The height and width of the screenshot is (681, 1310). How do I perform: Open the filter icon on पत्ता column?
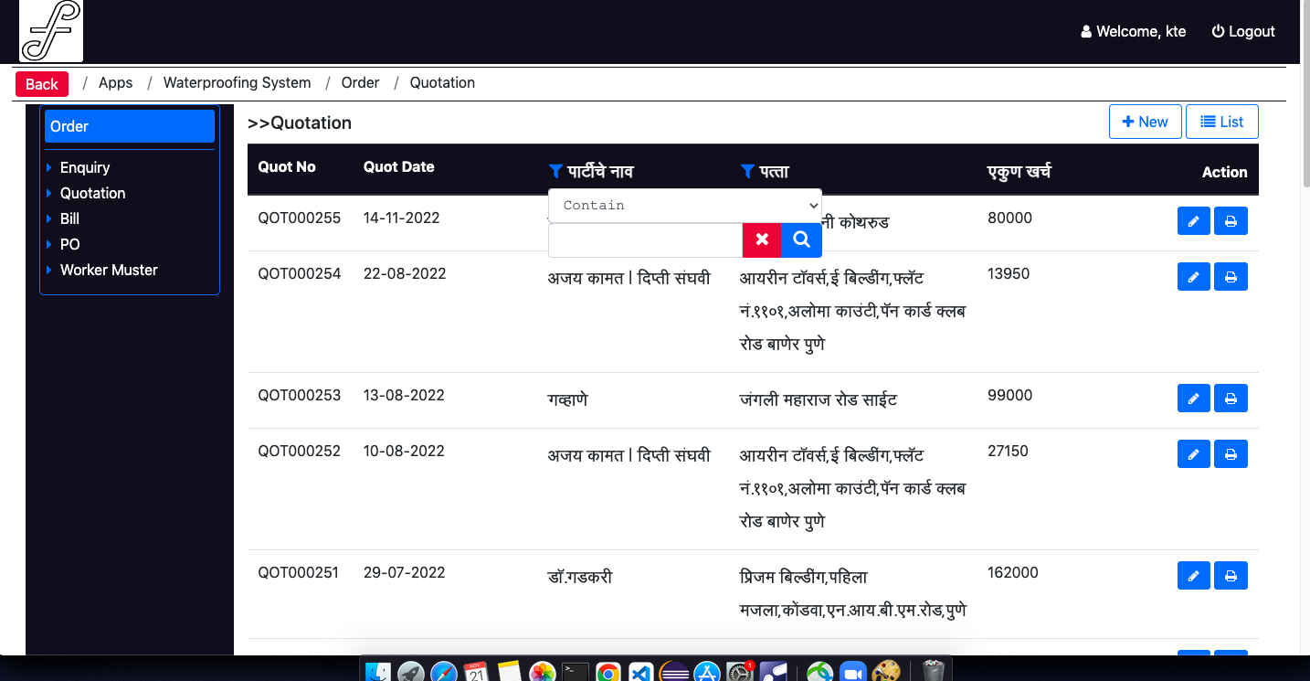[x=747, y=171]
